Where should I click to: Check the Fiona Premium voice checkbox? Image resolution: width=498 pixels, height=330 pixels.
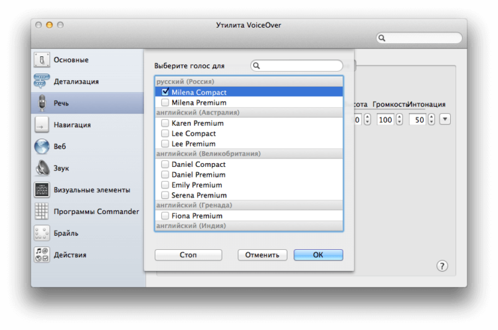coord(165,215)
